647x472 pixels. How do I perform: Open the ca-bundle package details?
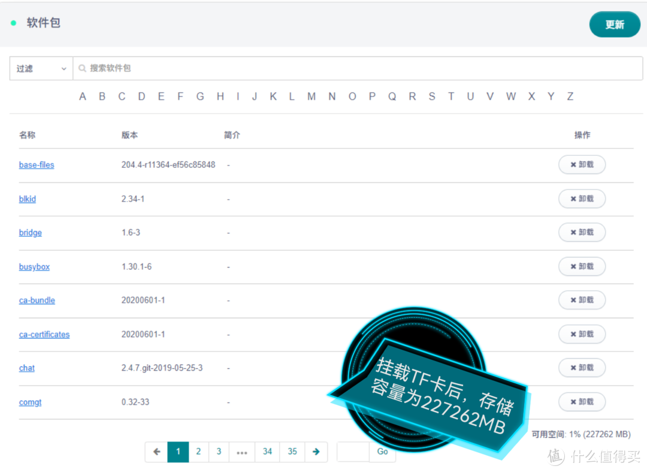click(37, 300)
